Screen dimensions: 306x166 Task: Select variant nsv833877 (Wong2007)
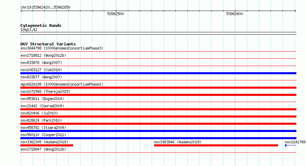(41, 77)
